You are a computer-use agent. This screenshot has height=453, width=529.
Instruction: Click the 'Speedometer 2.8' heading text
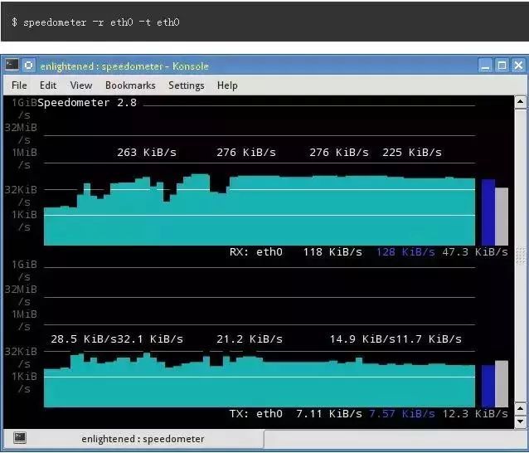[x=87, y=103]
